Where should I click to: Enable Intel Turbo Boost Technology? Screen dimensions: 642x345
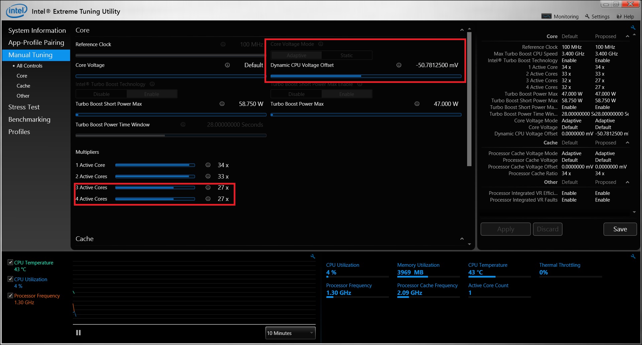pos(151,94)
